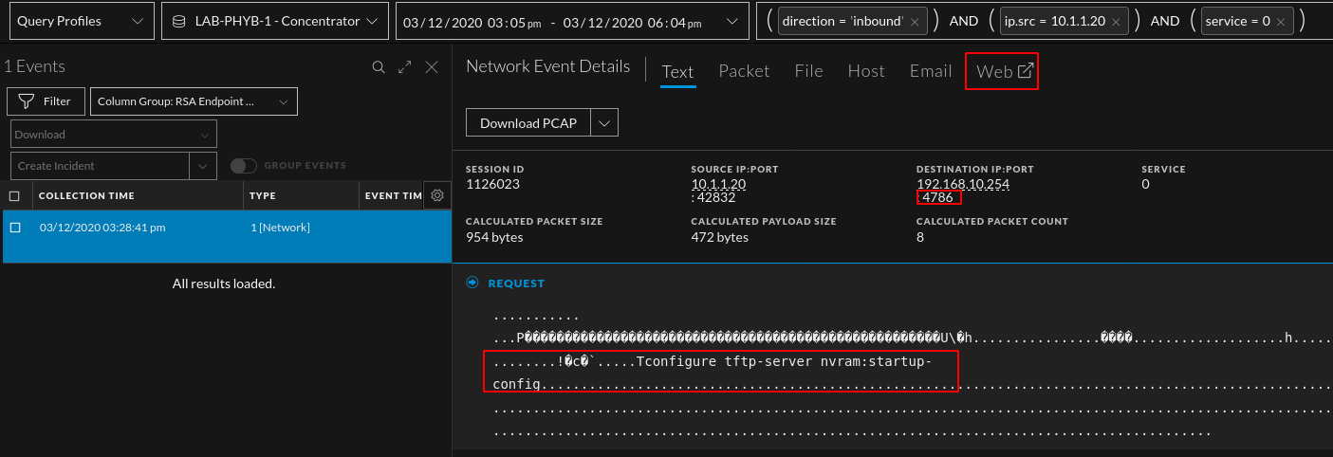1333x457 pixels.
Task: Delete the service = 0 query filter
Action: [x=1280, y=21]
